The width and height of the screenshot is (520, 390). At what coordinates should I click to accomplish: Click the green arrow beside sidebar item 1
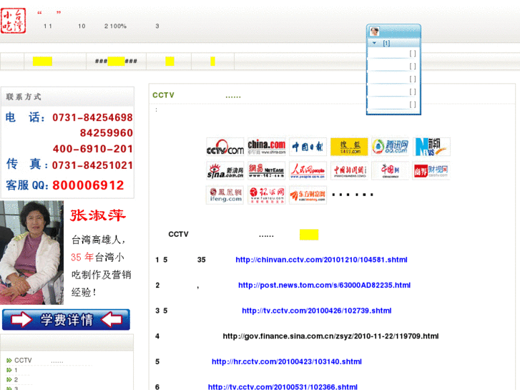pyautogui.click(x=9, y=370)
